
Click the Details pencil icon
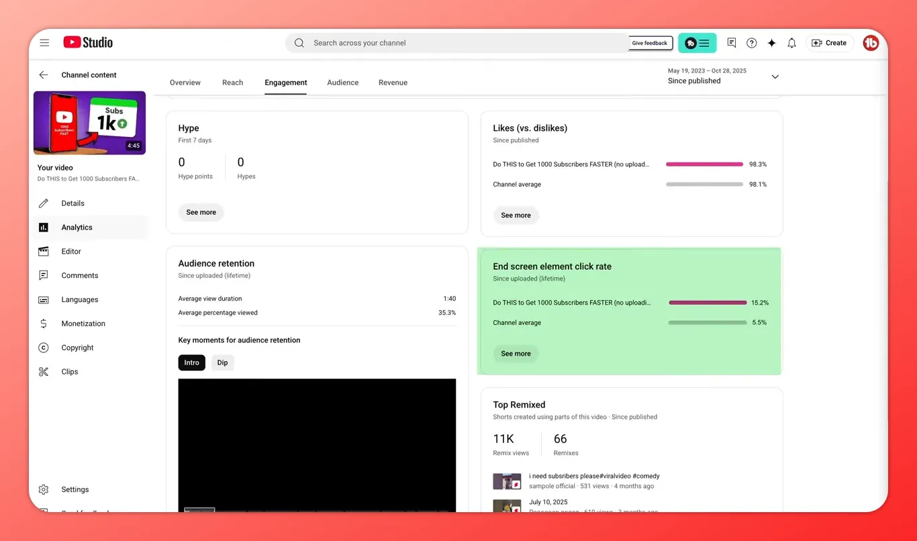(44, 203)
